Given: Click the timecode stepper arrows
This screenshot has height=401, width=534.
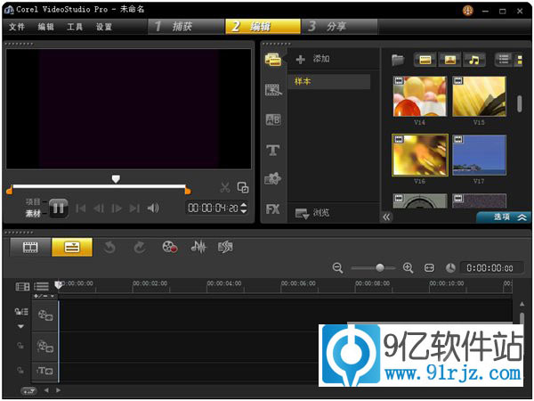Looking at the screenshot, I should coord(244,208).
